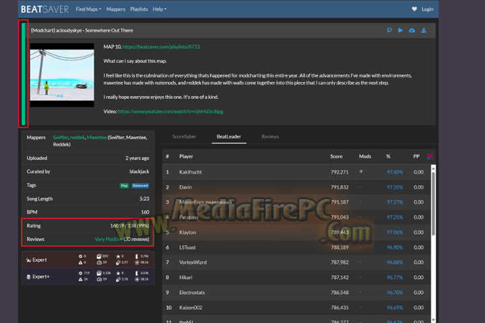Click the warnings triangle icon in Expert+ row
This screenshot has width=485, height=323.
[x=80, y=279]
